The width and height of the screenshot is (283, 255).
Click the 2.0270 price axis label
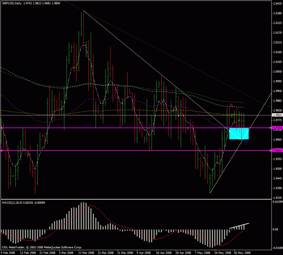pyautogui.click(x=278, y=33)
